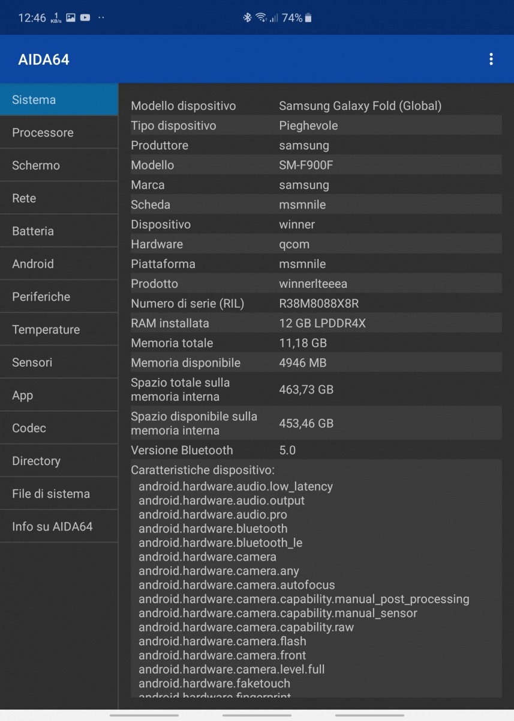Show the Directory section
The image size is (514, 721).
[x=59, y=461]
